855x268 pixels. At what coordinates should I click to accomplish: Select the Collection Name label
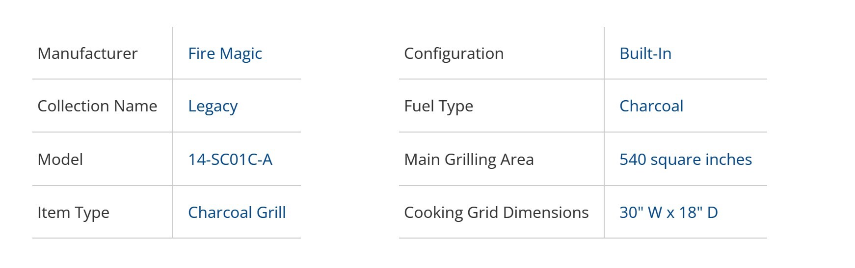97,106
